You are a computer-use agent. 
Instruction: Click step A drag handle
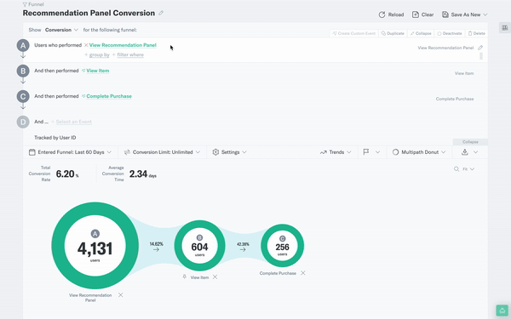click(481, 56)
